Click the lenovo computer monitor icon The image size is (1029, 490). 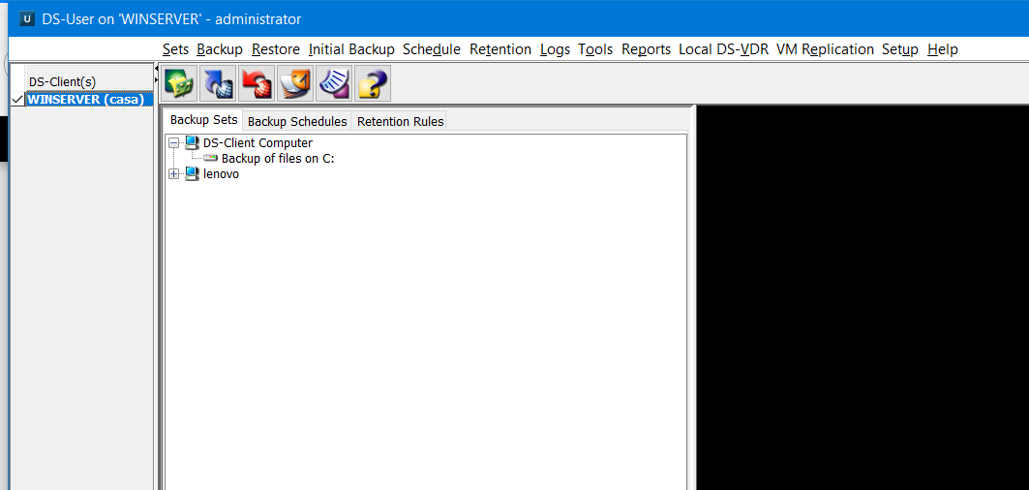pyautogui.click(x=192, y=174)
